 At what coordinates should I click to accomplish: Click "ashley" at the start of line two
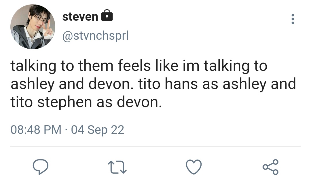(x=32, y=84)
